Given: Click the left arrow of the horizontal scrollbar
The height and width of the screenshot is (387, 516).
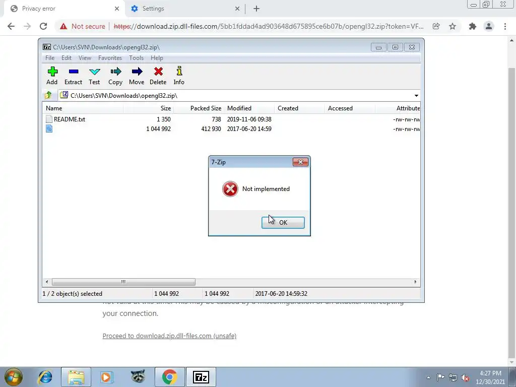Looking at the screenshot, I should click(47, 282).
